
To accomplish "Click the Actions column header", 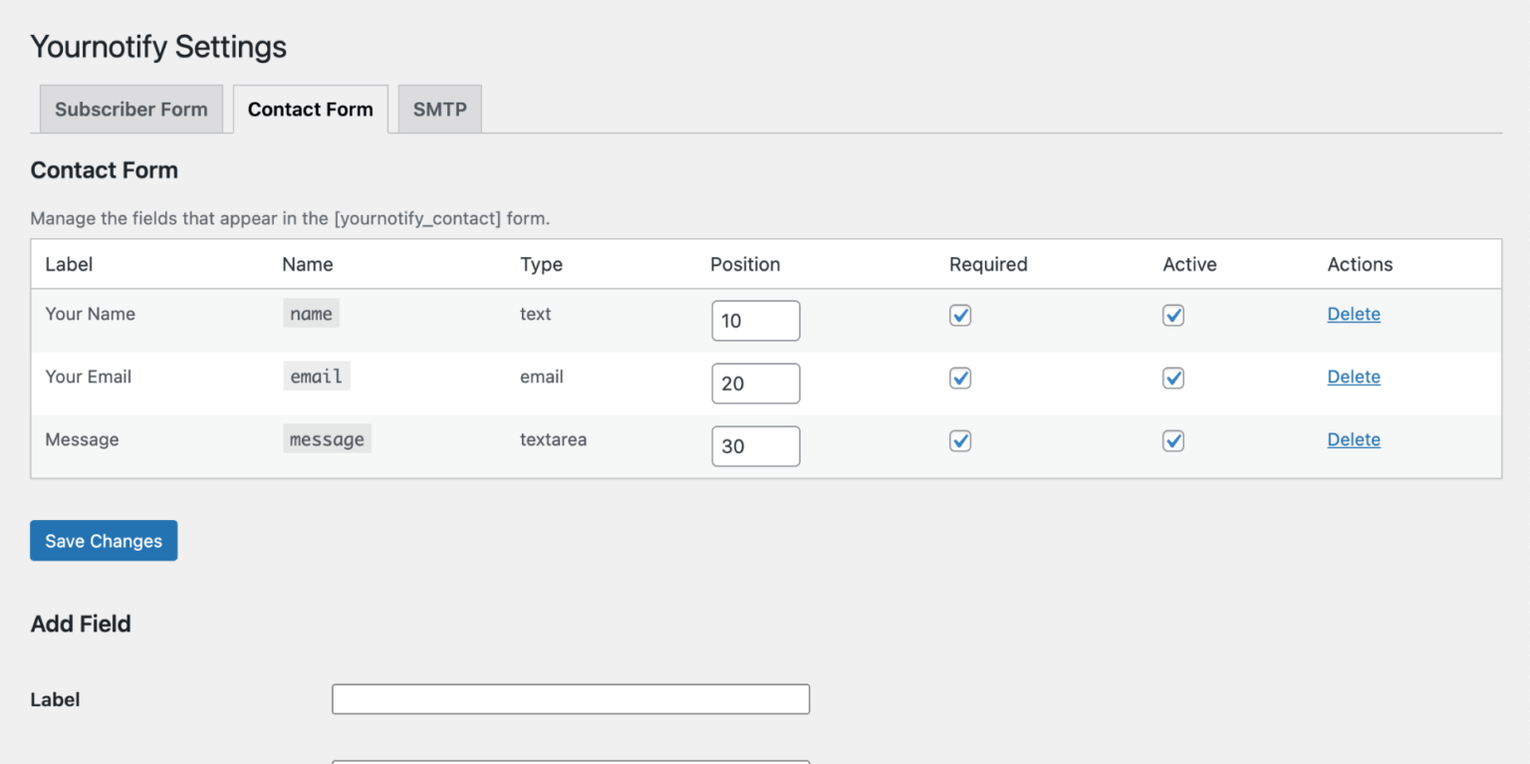I will tap(1360, 264).
